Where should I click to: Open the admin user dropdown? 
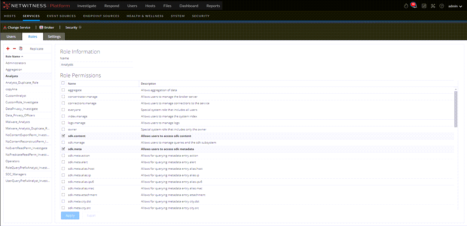click(x=455, y=6)
